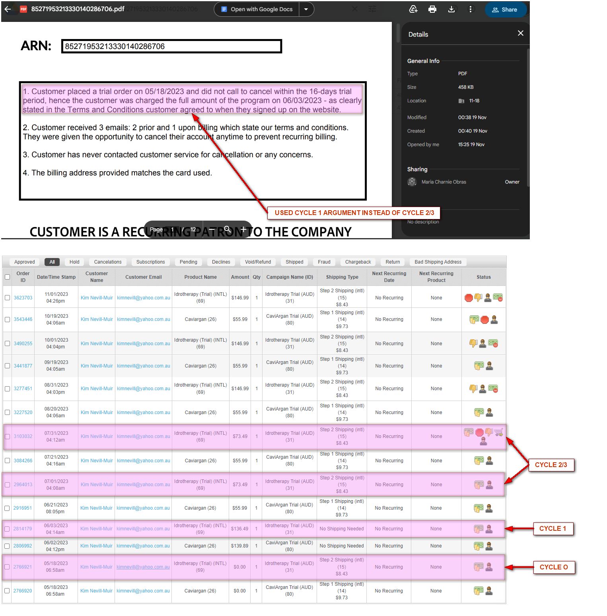The image size is (607, 616).
Task: Check the box for order 3441877
Action: tap(7, 366)
